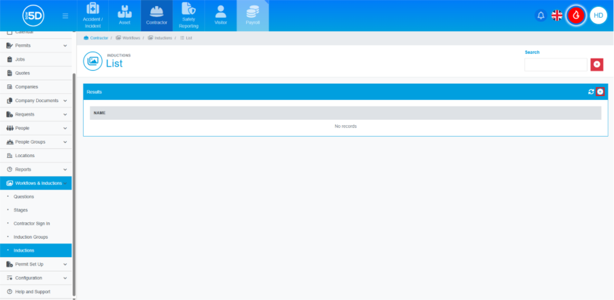
Task: Expand the Company Documents submenu
Action: click(65, 101)
